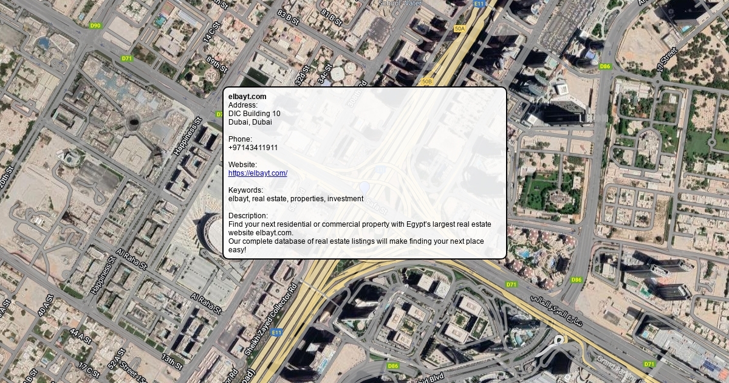The height and width of the screenshot is (383, 729).
Task: Click the D86 shield near 17 Street
Action: 604,66
